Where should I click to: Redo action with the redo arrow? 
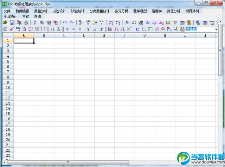(72, 22)
